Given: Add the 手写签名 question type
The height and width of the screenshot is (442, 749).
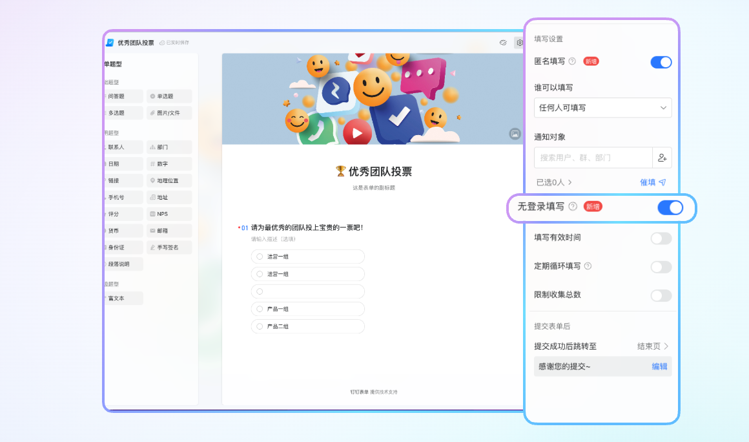Looking at the screenshot, I should pos(169,247).
